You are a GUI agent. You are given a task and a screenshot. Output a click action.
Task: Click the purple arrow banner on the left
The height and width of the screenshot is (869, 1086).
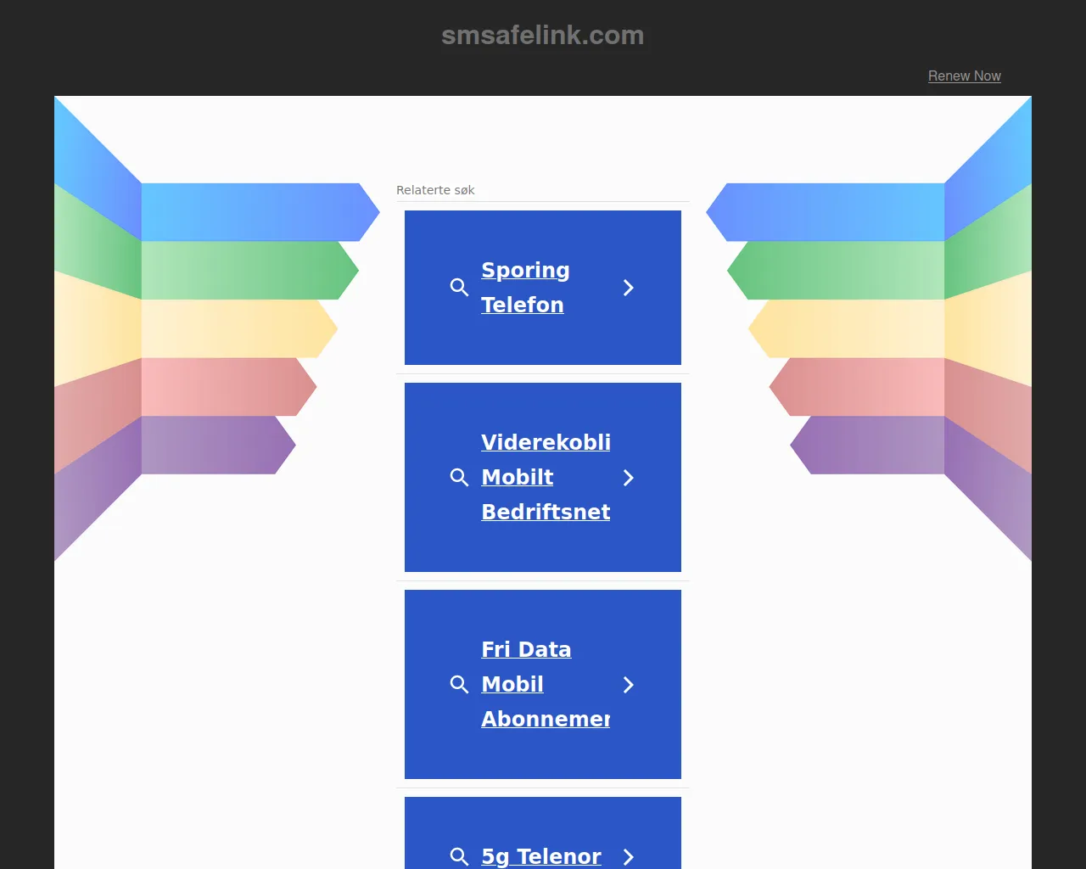tap(212, 445)
